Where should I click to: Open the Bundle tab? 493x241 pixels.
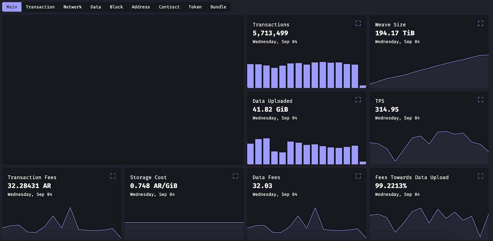point(218,7)
